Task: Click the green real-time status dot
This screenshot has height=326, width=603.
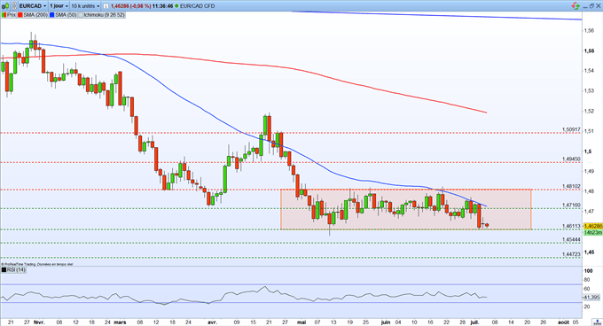Action: [x=176, y=6]
